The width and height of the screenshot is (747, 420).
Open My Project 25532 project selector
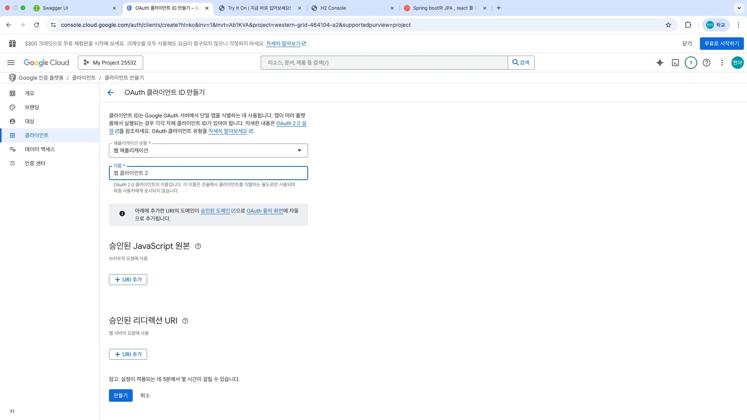click(x=110, y=63)
